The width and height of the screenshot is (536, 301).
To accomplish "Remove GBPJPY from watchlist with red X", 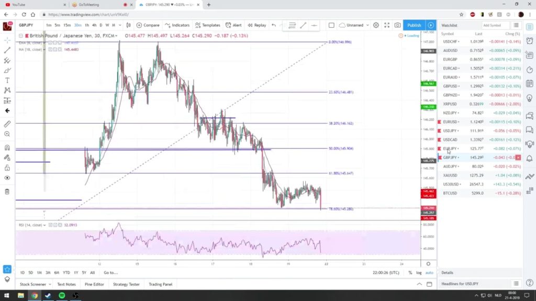I will point(518,158).
